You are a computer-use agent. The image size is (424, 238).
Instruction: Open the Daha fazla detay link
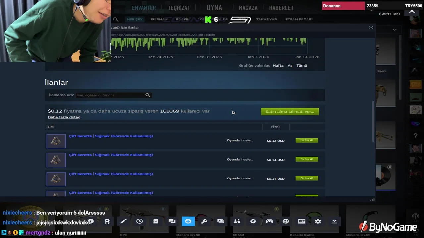64,117
